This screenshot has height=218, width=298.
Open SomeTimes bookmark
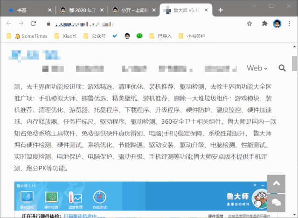[x=31, y=36]
